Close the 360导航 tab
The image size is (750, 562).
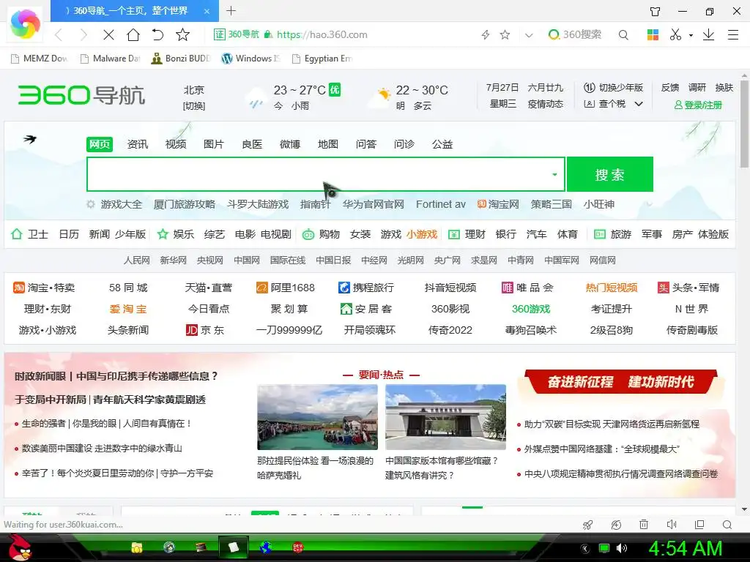point(207,11)
